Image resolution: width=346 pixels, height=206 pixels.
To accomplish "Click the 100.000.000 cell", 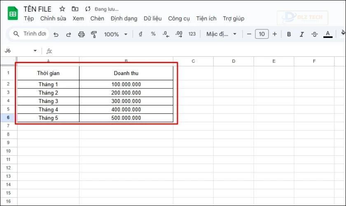I will click(x=126, y=84).
